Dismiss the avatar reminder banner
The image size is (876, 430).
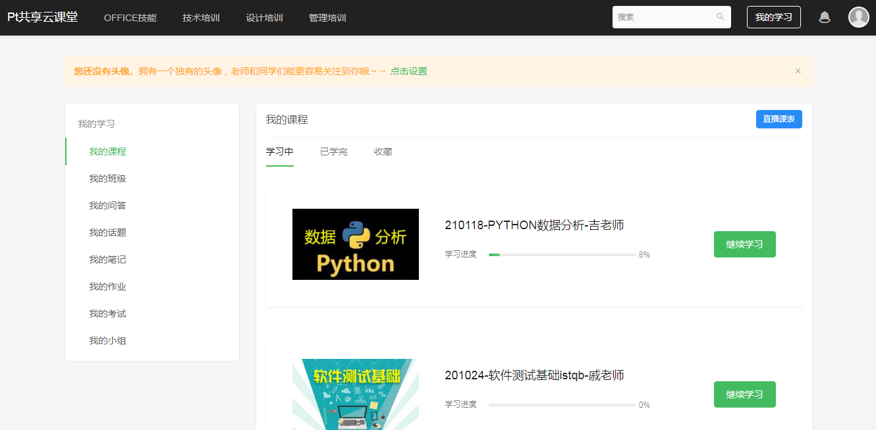point(798,71)
